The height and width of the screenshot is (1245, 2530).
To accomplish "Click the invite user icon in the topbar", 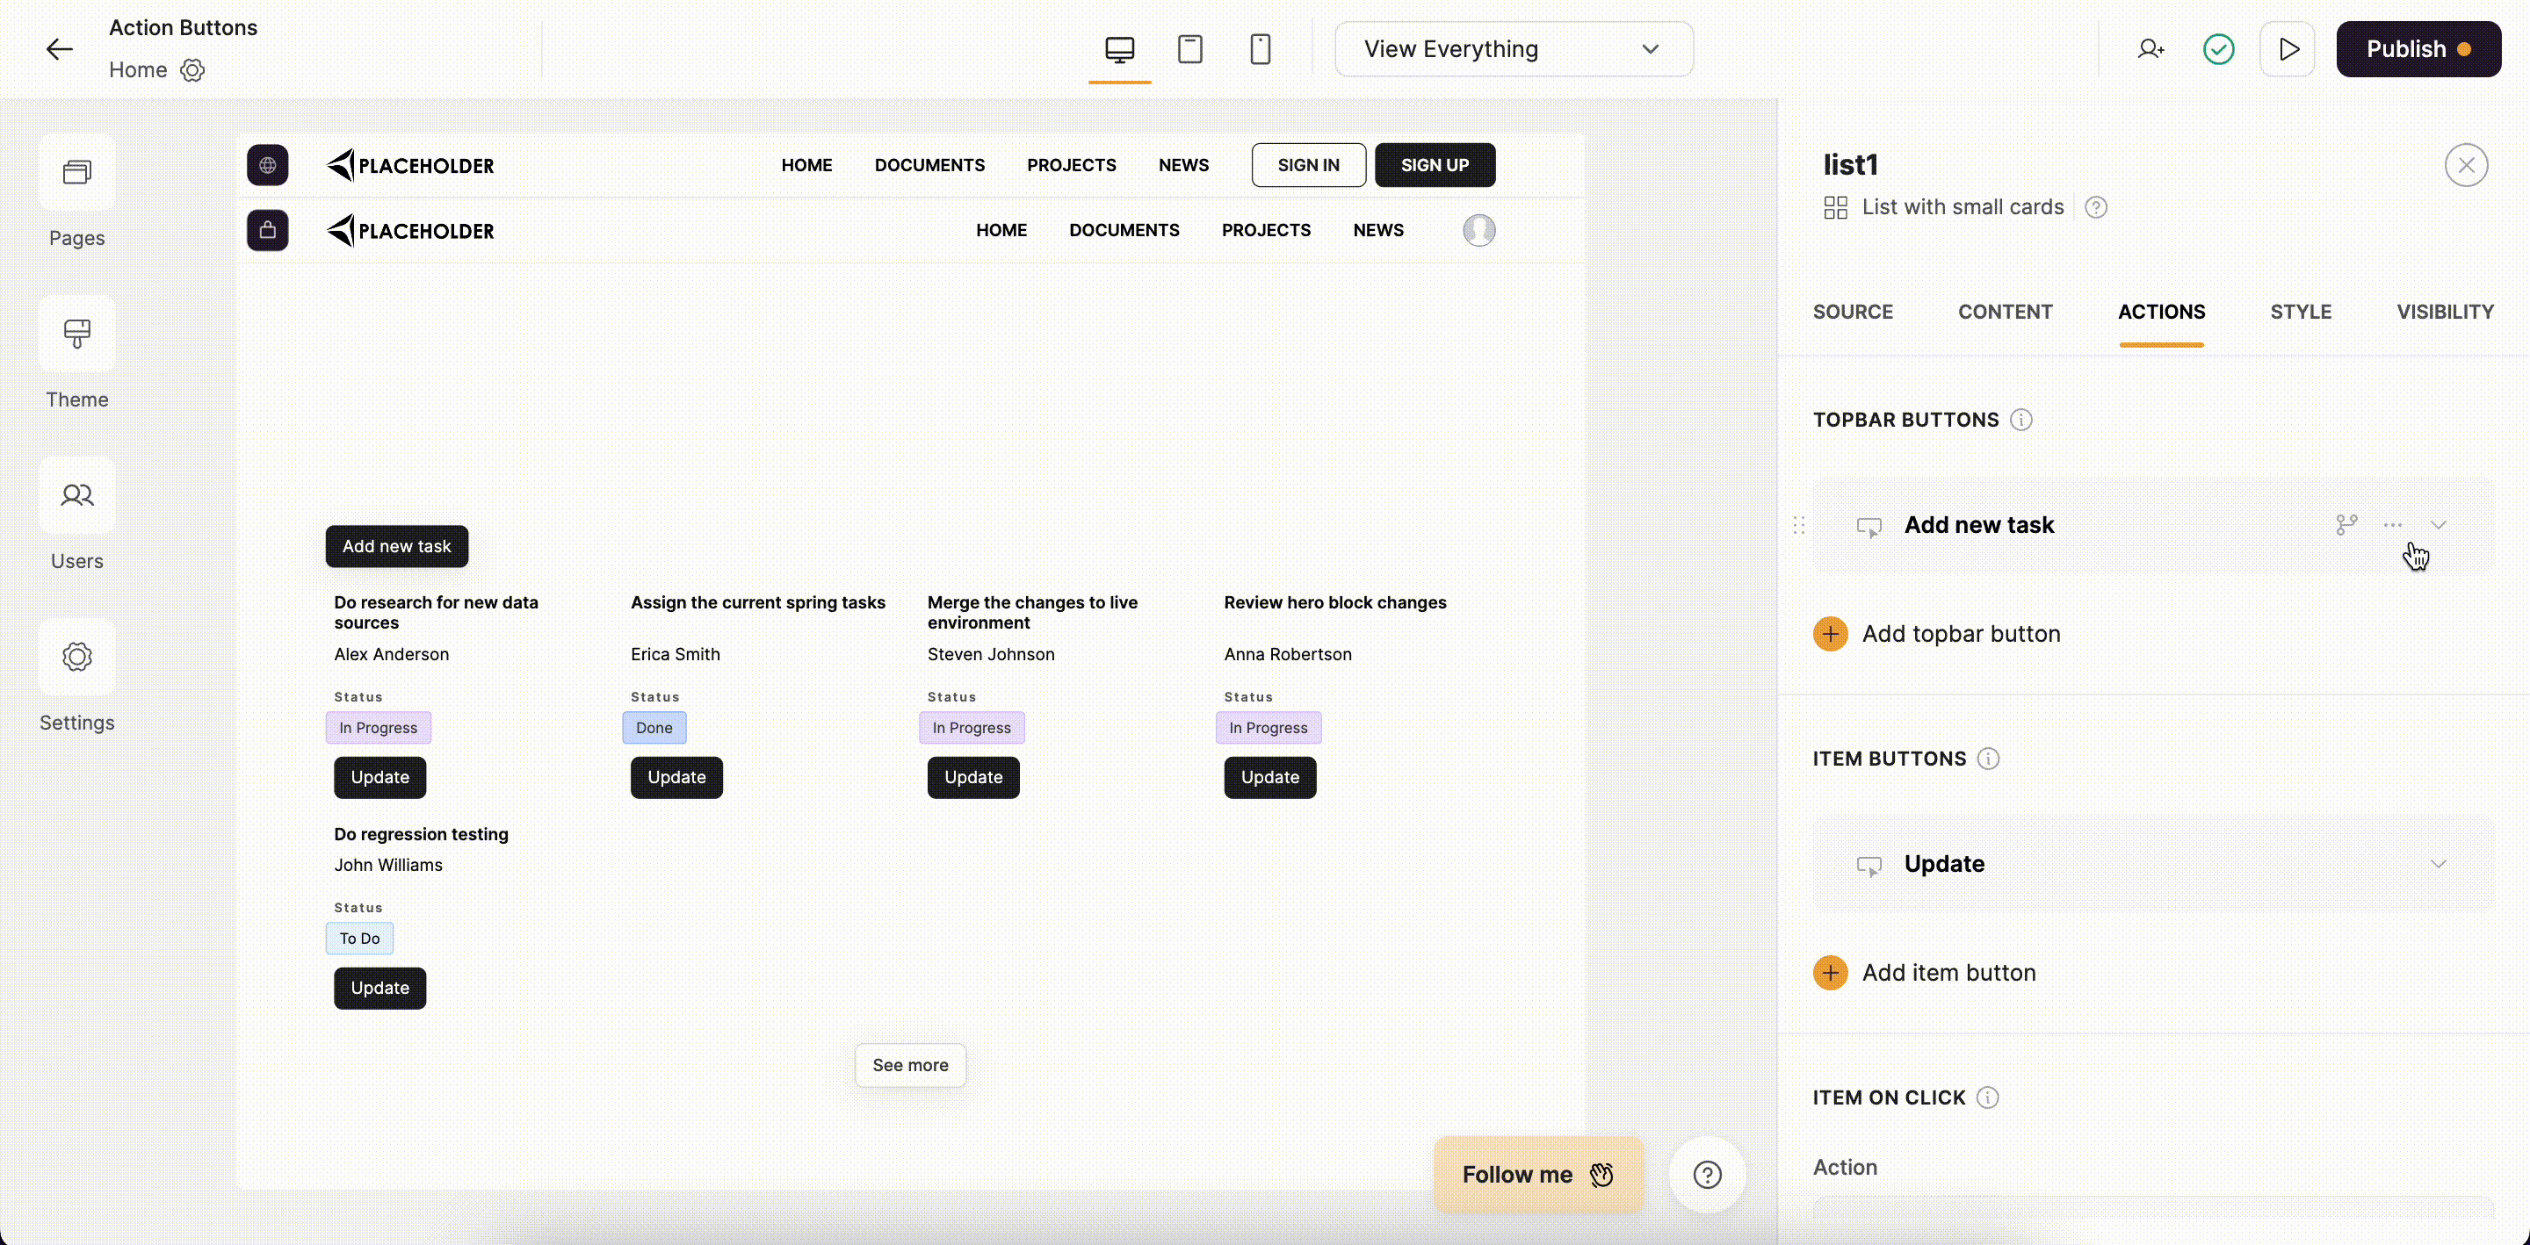I will 2150,48.
